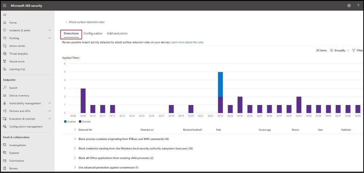
Task: Open Device inventory page
Action: 19,95
